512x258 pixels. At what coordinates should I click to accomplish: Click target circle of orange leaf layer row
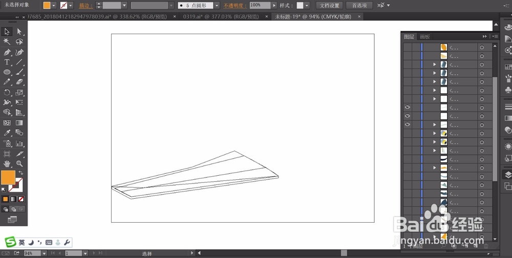pos(482,47)
